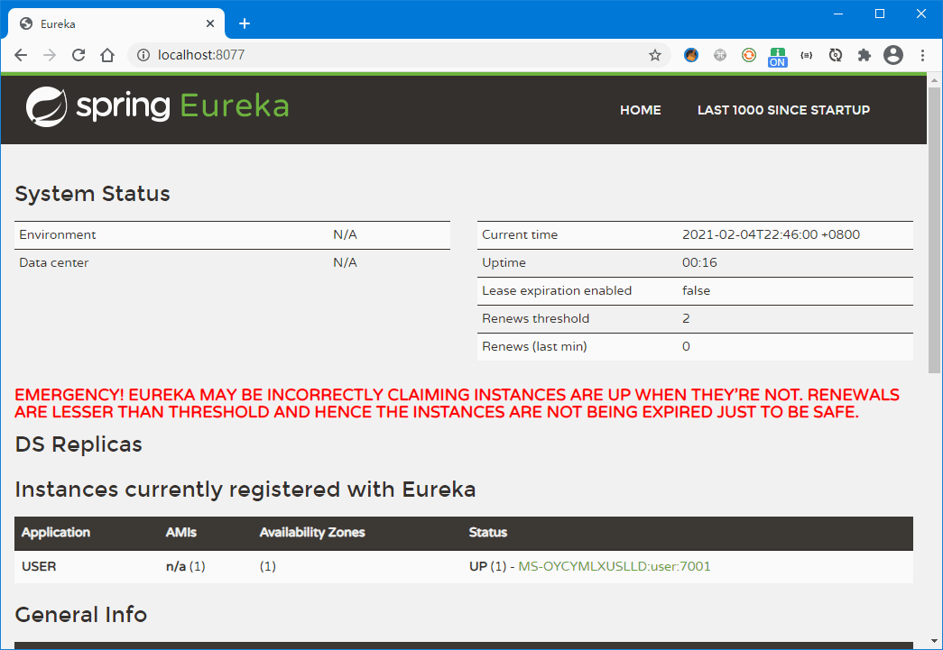The height and width of the screenshot is (650, 943).
Task: Go to the browser home page
Action: coord(107,55)
